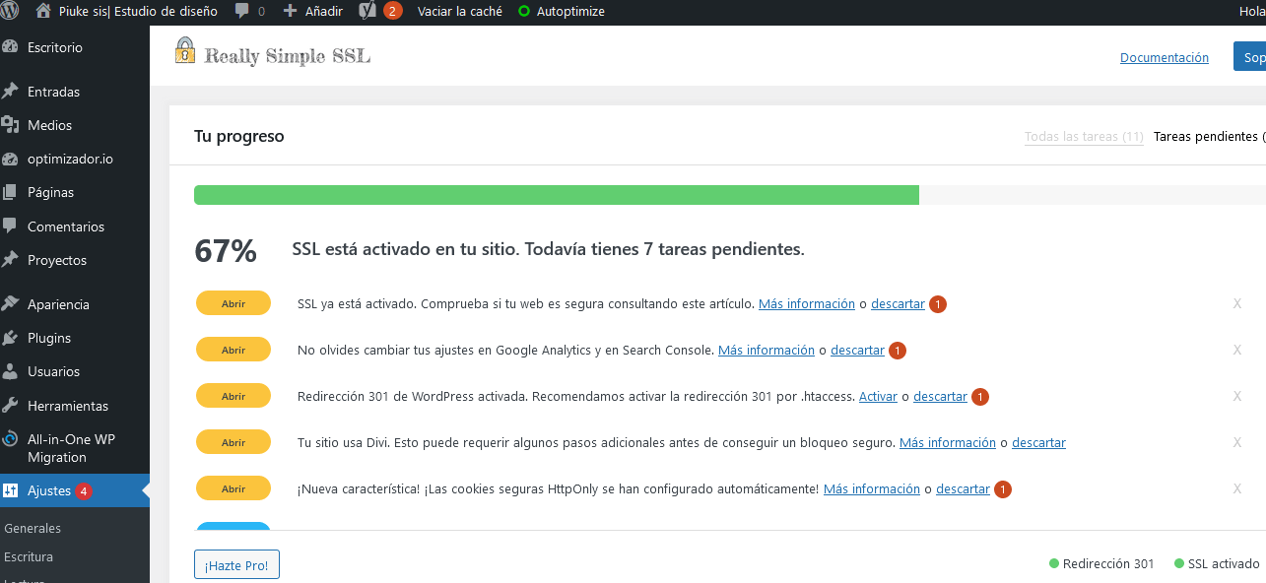Image resolution: width=1266 pixels, height=583 pixels.
Task: Dismiss the HttpOnly cookies task with X
Action: 1237,488
